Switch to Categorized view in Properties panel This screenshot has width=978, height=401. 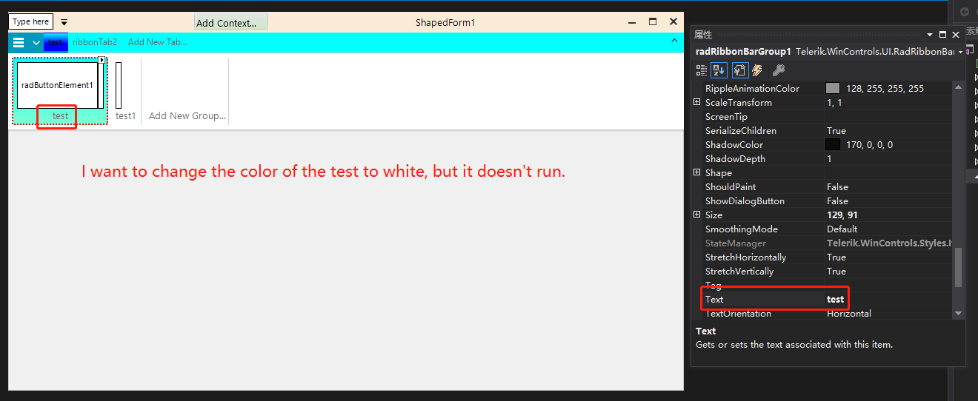click(x=702, y=70)
